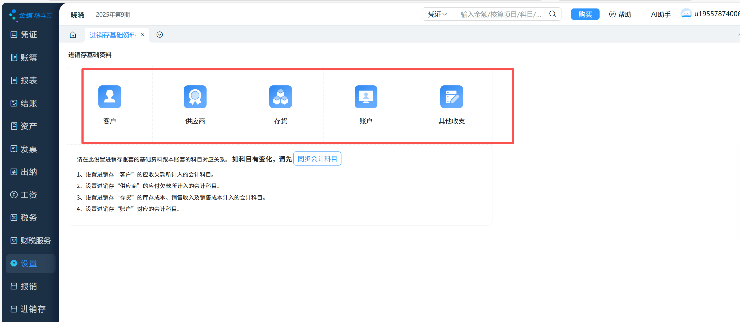The image size is (740, 322).
Task: Open the 存货 inventory icon tile
Action: (280, 97)
